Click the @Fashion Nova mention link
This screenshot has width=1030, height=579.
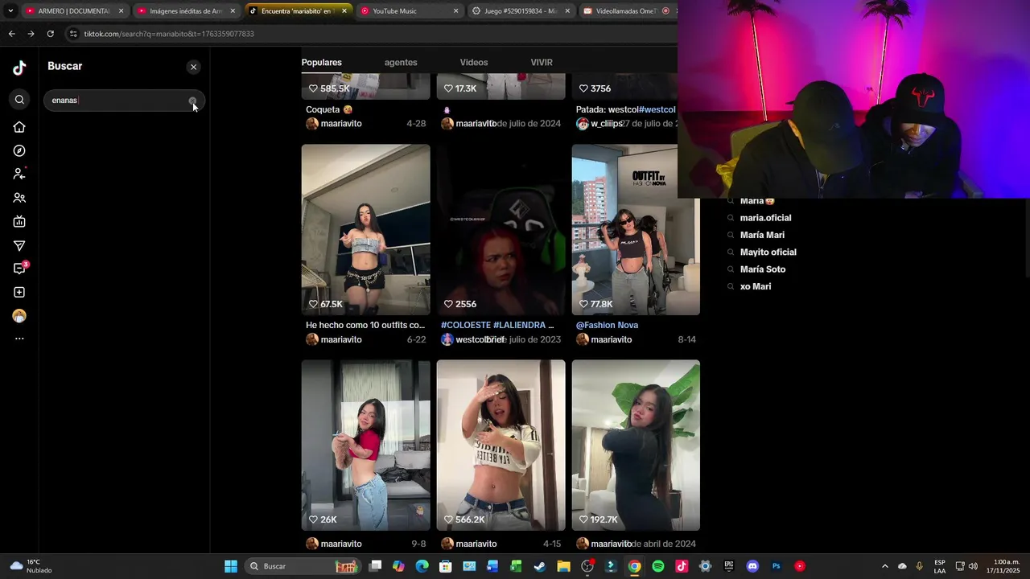607,325
